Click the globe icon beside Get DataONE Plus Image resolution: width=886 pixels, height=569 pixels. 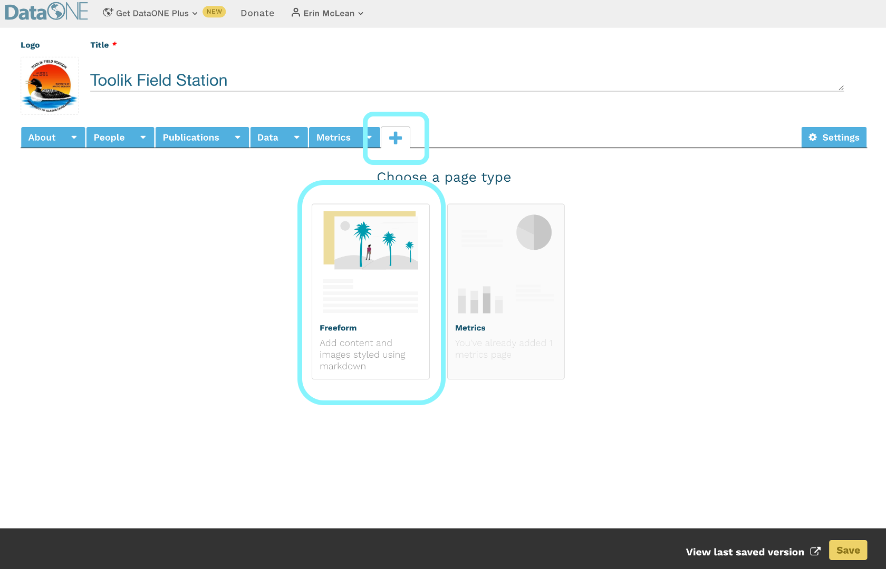[x=108, y=13]
